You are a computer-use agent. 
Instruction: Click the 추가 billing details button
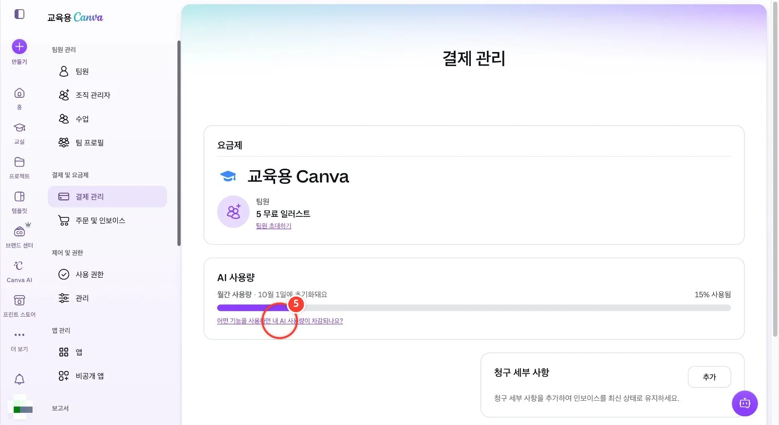coord(709,377)
